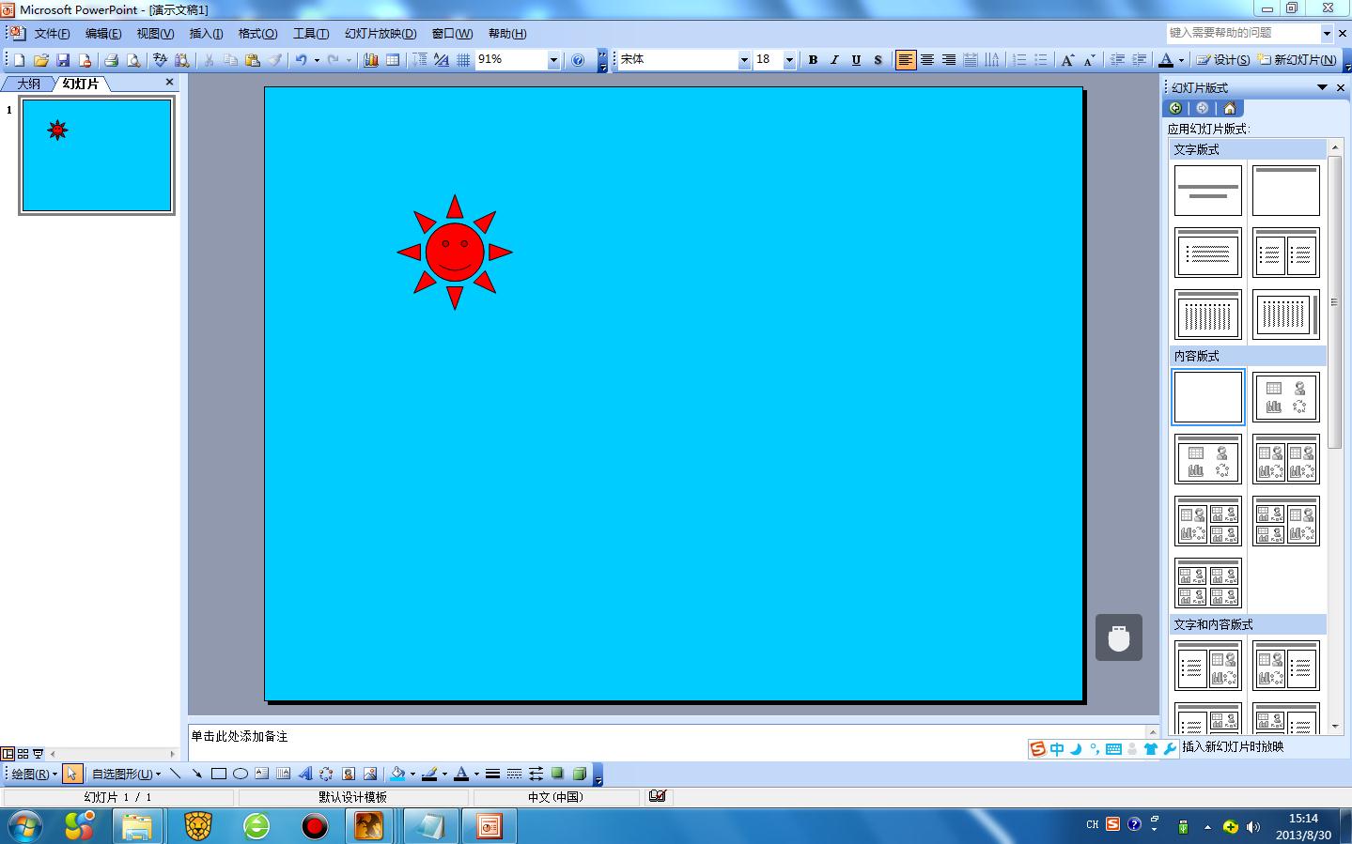The image size is (1352, 844).
Task: Click the Undo arrow icon
Action: click(301, 60)
